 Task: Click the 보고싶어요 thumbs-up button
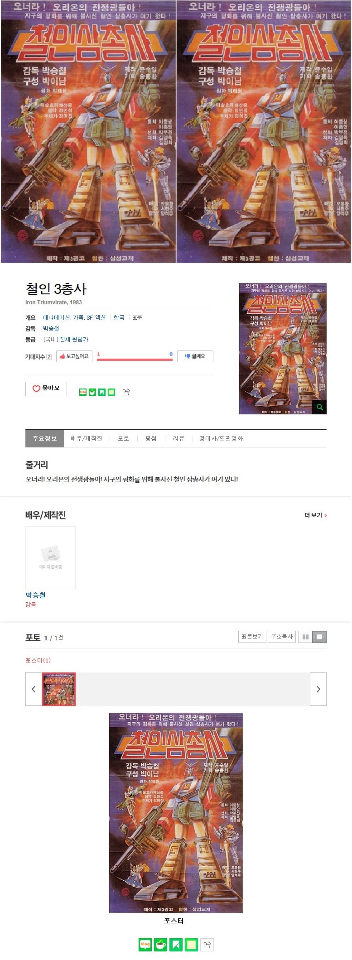point(74,356)
